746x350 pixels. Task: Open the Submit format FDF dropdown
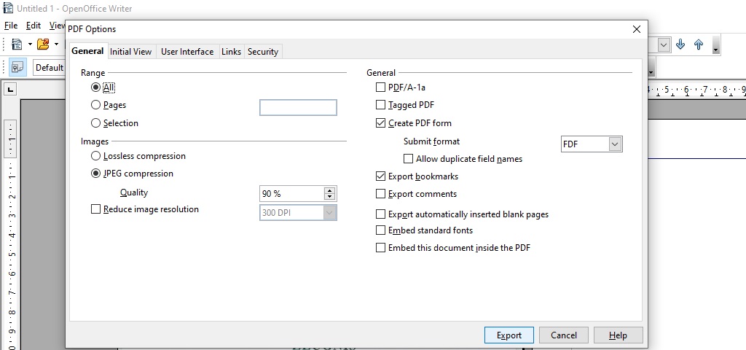(615, 144)
